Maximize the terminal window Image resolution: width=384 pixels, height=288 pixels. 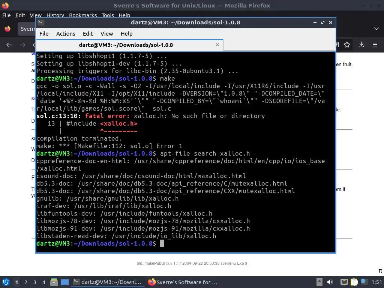(323, 22)
